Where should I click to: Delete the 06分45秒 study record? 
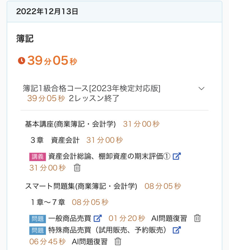[x=118, y=241]
